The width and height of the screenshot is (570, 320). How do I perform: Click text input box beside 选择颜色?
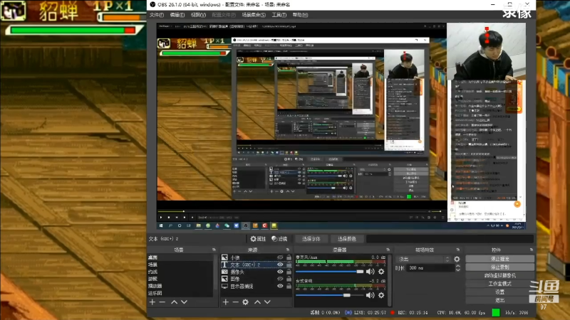(450, 239)
